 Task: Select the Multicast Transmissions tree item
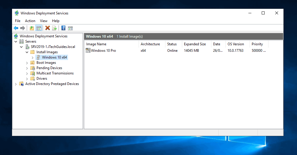click(55, 73)
